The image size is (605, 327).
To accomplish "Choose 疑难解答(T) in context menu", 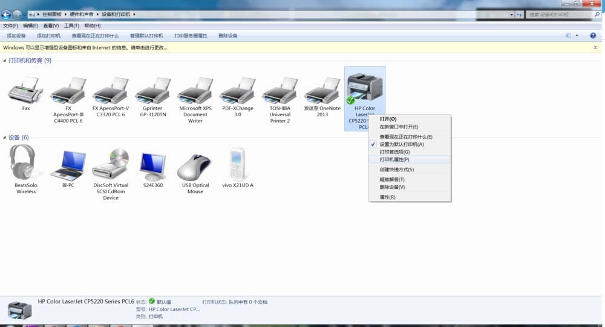I will coord(410,179).
